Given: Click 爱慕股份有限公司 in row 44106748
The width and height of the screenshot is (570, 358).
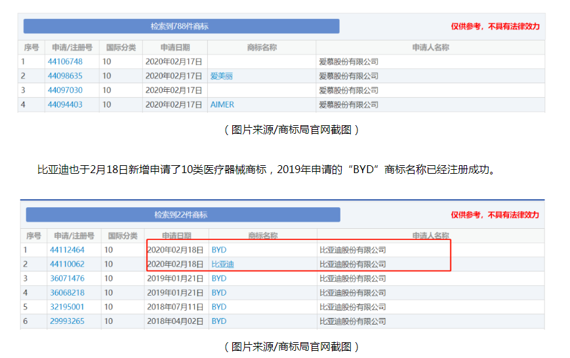Looking at the screenshot, I should point(348,62).
